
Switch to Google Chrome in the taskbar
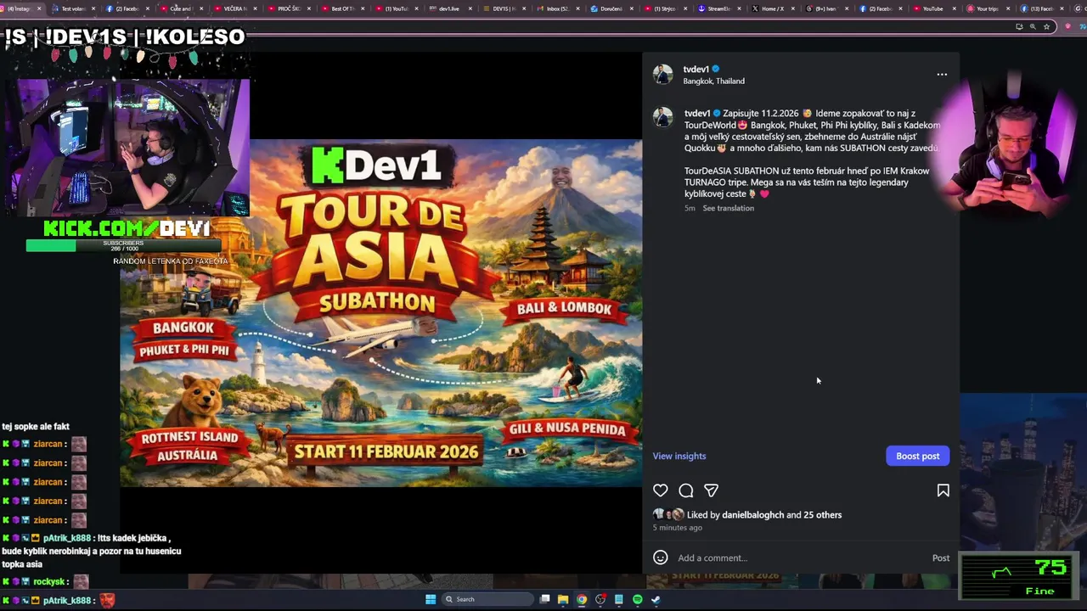[x=582, y=599]
